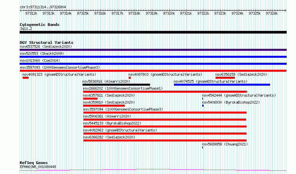This screenshot has width=296, height=174.
Task: Select the purple nsv6537526 variant bar
Action: coord(153,50)
